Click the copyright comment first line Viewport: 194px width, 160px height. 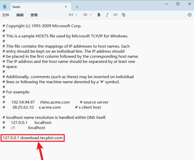(x=42, y=26)
